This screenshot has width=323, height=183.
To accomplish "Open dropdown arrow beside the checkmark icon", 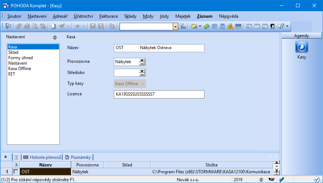I will [68, 26].
